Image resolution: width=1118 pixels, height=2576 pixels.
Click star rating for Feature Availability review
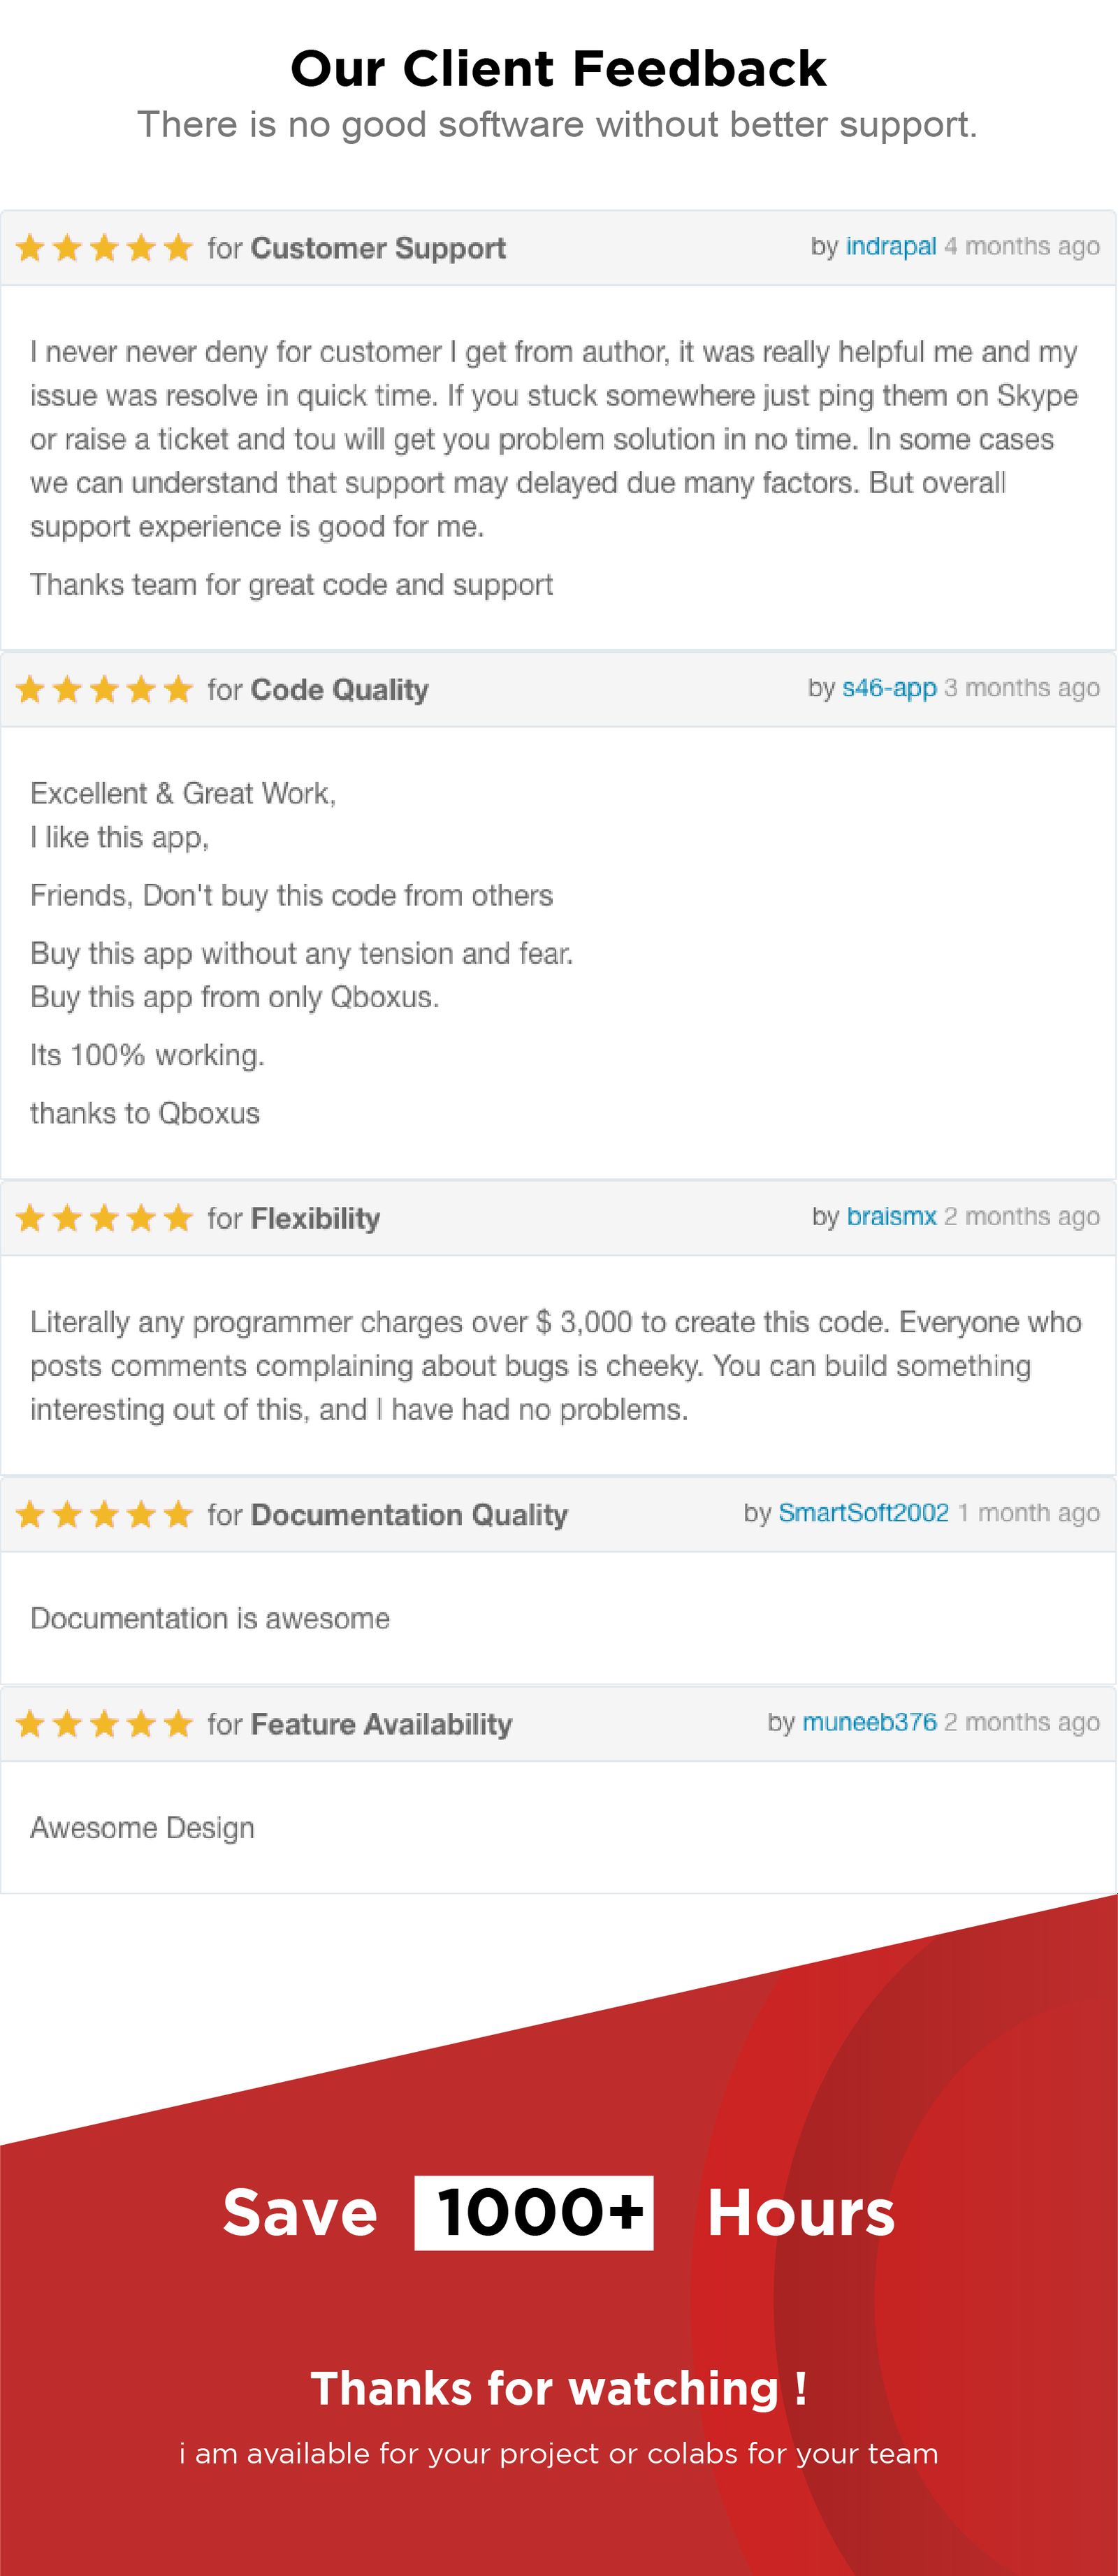click(104, 1724)
